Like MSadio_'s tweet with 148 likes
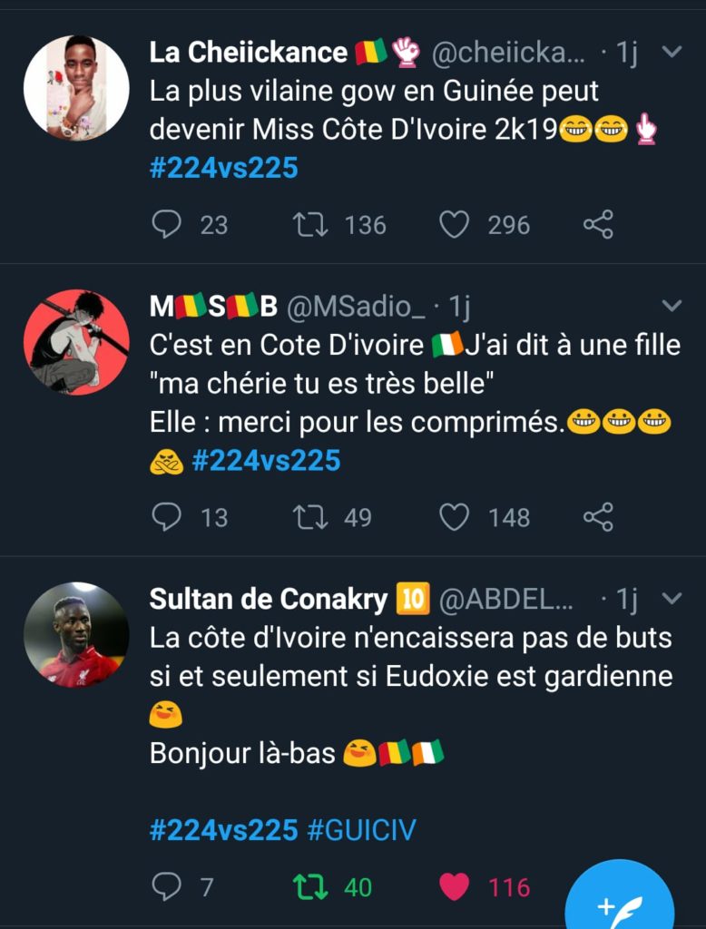This screenshot has height=929, width=706. point(454,517)
